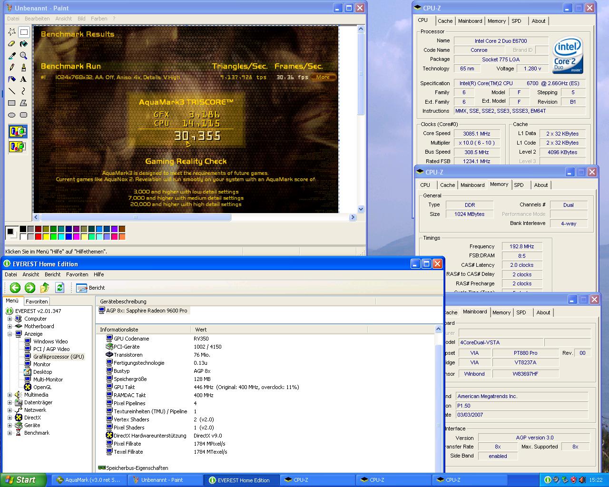Click EVEREST info list scroll-up arrow
This screenshot has width=609, height=487.
pyautogui.click(x=438, y=329)
